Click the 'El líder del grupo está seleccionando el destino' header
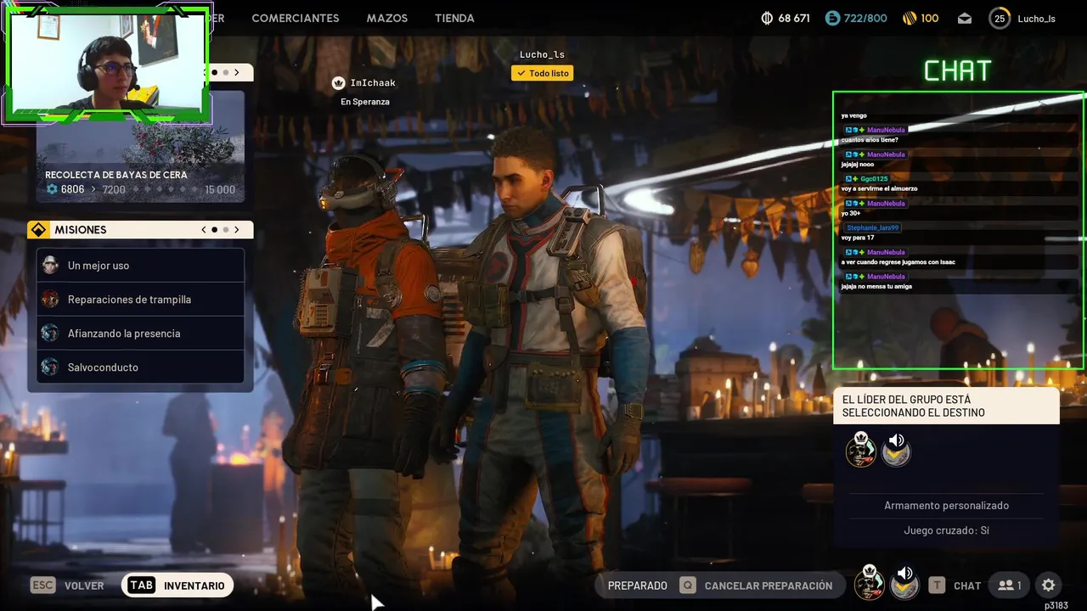The image size is (1087, 611). [946, 406]
